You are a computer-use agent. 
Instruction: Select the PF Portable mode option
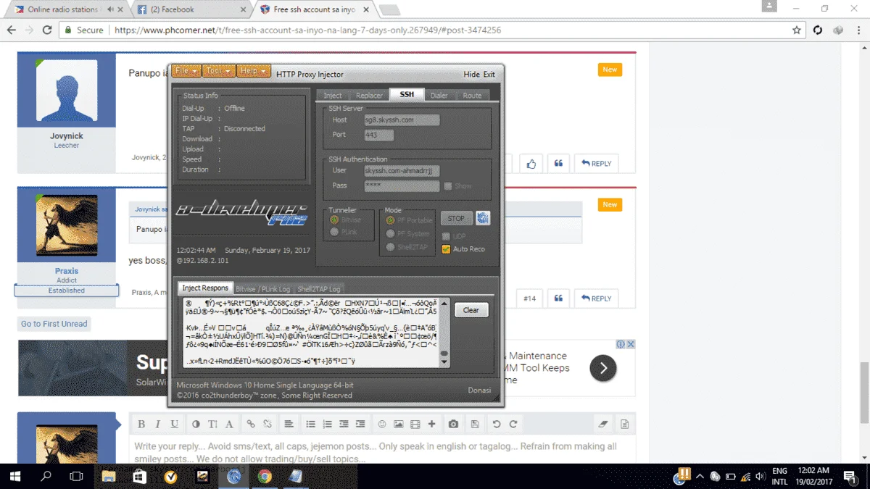390,220
